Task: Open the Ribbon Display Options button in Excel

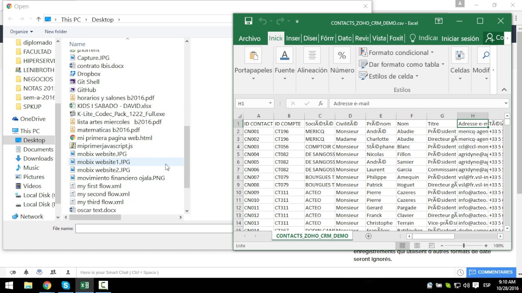Action: pos(439,21)
